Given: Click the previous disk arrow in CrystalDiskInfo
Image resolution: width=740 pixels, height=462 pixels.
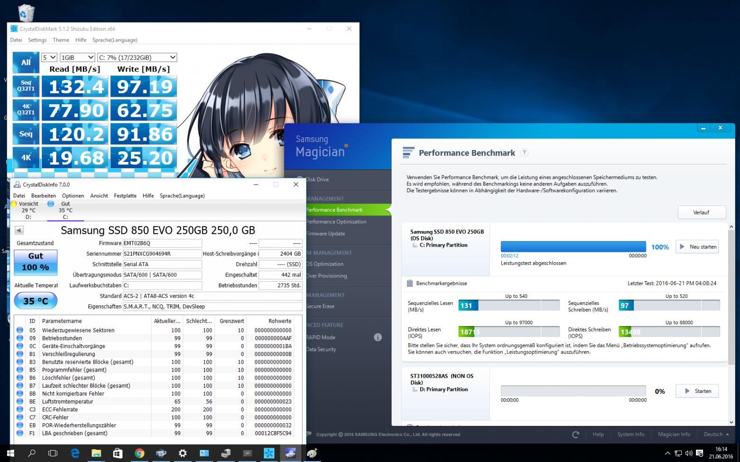Looking at the screenshot, I should (x=19, y=230).
